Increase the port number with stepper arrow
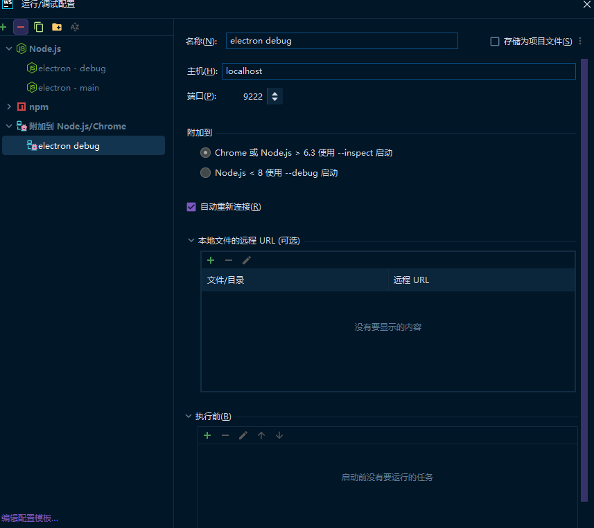The height and width of the screenshot is (528, 594). pos(275,93)
